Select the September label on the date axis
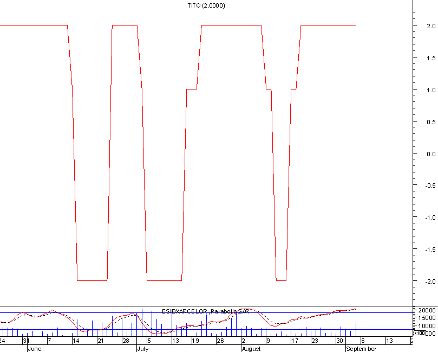The image size is (438, 352). (362, 349)
